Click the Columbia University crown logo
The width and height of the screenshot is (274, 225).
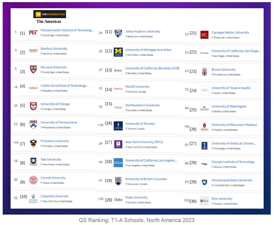coord(33,198)
